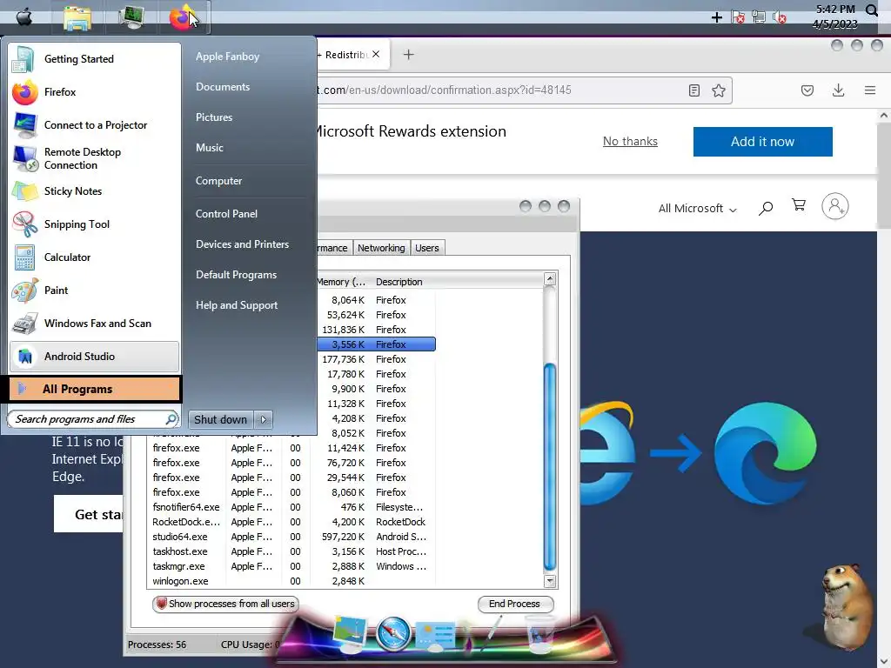The image size is (891, 668).
Task: Open the file explorer folder icon in taskbar
Action: pyautogui.click(x=77, y=17)
